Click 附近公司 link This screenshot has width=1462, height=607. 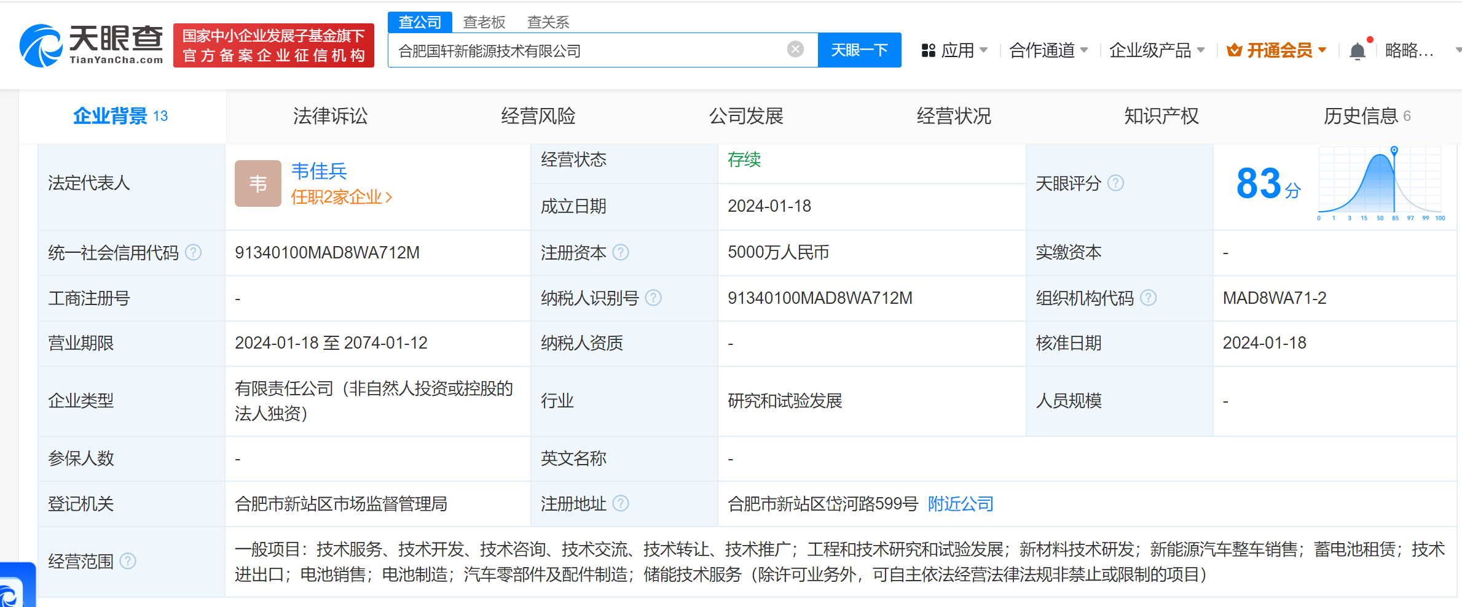(x=961, y=504)
